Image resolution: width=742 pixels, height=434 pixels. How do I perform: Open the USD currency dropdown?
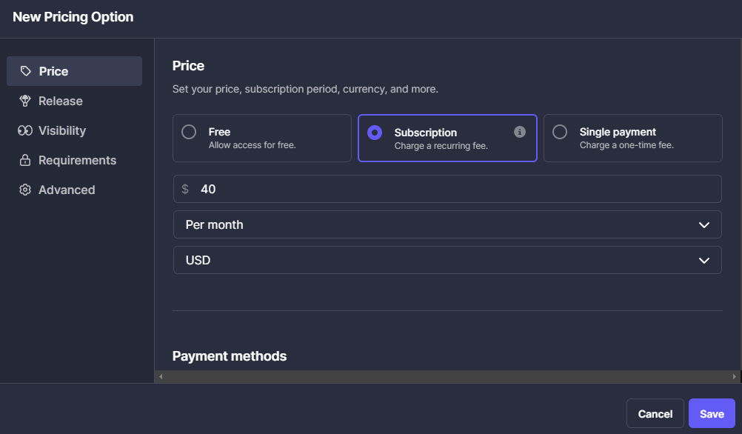tap(447, 260)
